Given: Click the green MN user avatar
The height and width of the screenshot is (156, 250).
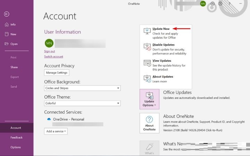Looking at the screenshot, I should click(x=49, y=43).
